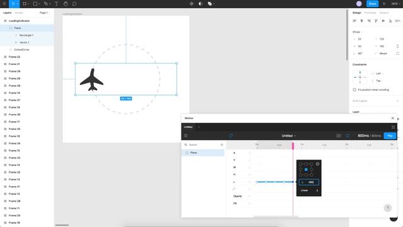Click the Align top icon

[x=376, y=21]
